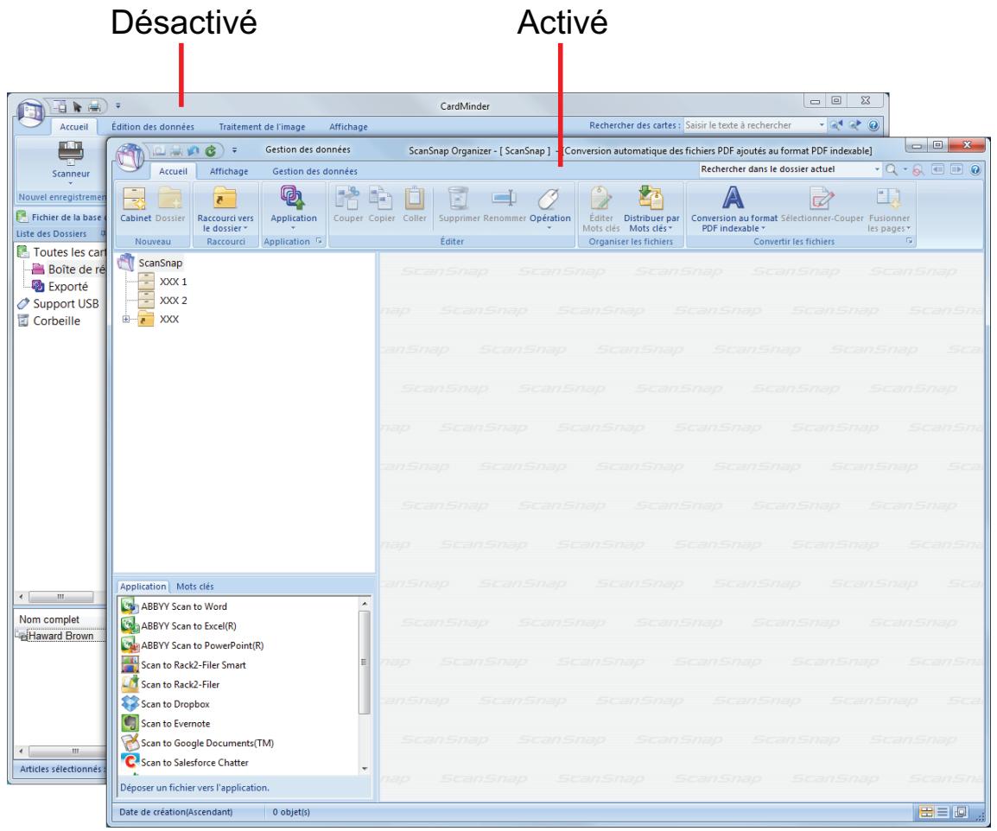Click the CardMinder application orb button
This screenshot has width=997, height=831.
pyautogui.click(x=30, y=112)
